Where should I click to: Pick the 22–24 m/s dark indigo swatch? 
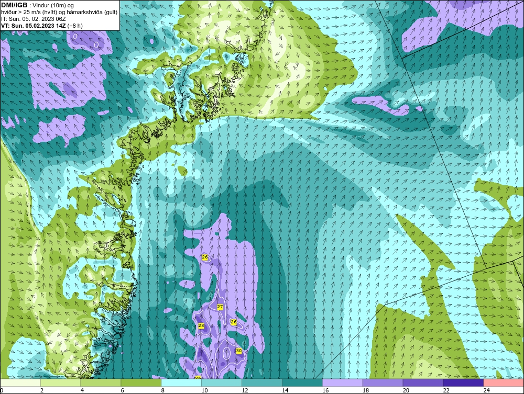[463, 382]
